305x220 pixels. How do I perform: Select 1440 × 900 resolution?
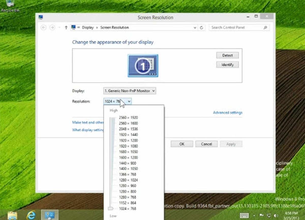click(x=128, y=163)
